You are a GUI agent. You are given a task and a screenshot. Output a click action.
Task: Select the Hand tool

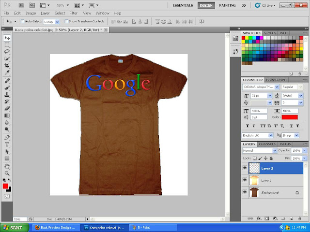click(7, 166)
